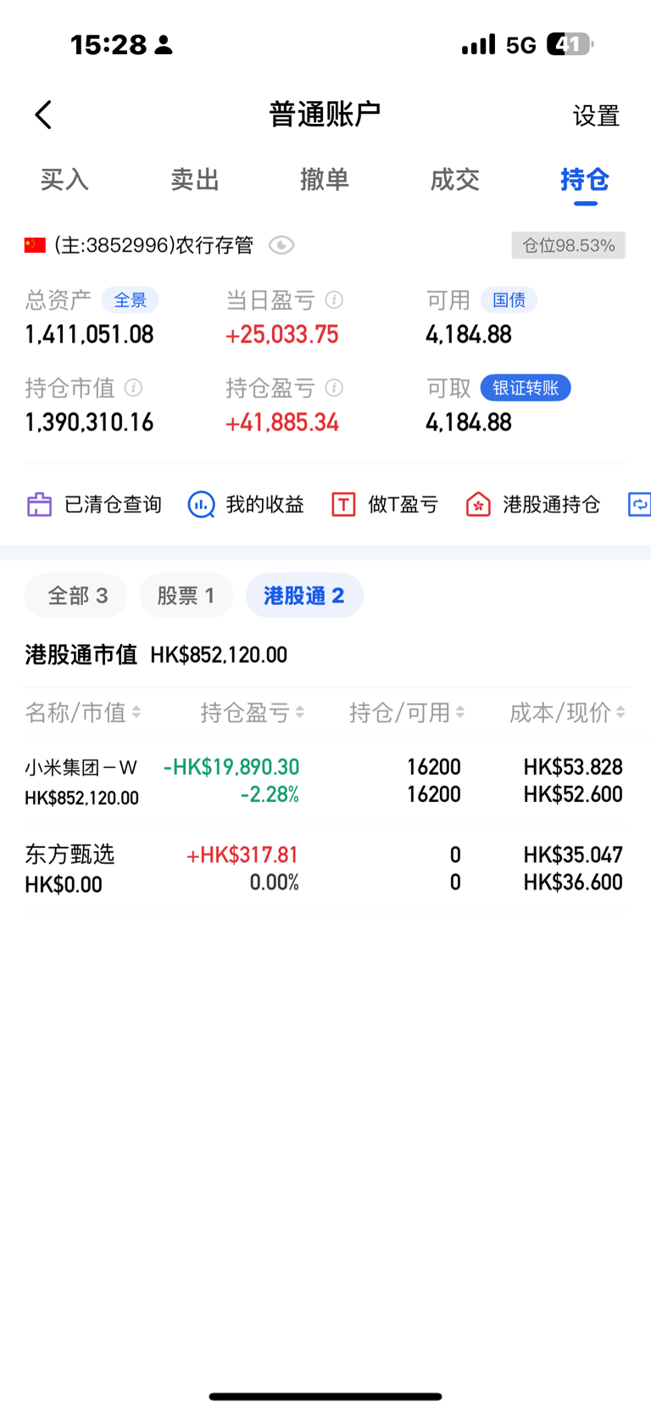Select the 股票 1 filter
Screen dimensions: 651x1413
click(186, 596)
